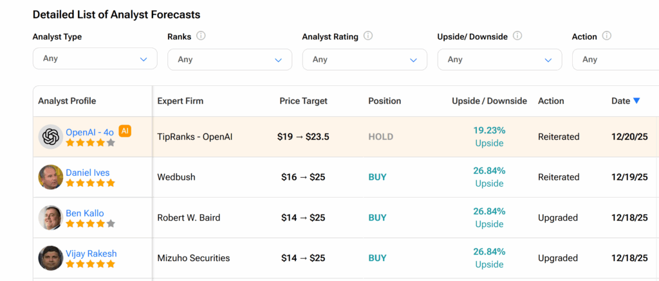The image size is (659, 281).
Task: Click the info icon next to Ranks
Action: click(201, 37)
